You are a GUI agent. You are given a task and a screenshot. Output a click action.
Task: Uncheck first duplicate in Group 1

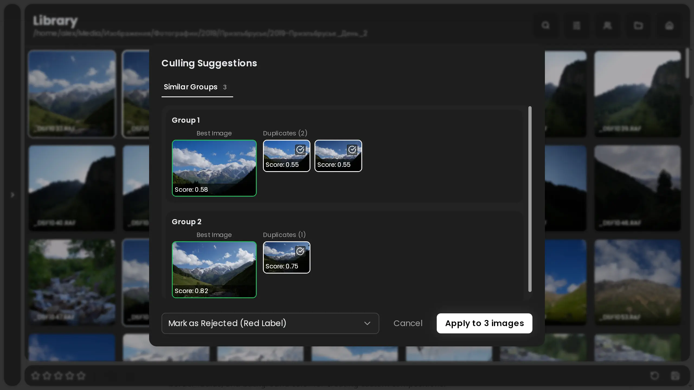[x=300, y=149]
